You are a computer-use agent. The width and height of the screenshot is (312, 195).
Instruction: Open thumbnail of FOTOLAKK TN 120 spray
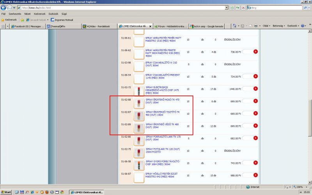click(139, 153)
